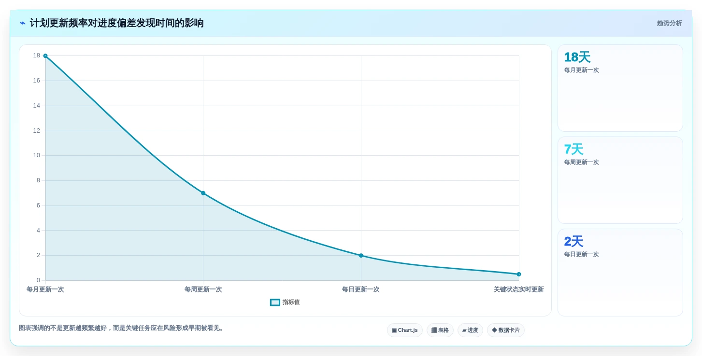
Task: Click the chart title 计划更新频率对进度偏差发现时间的影响
Action: click(x=117, y=23)
